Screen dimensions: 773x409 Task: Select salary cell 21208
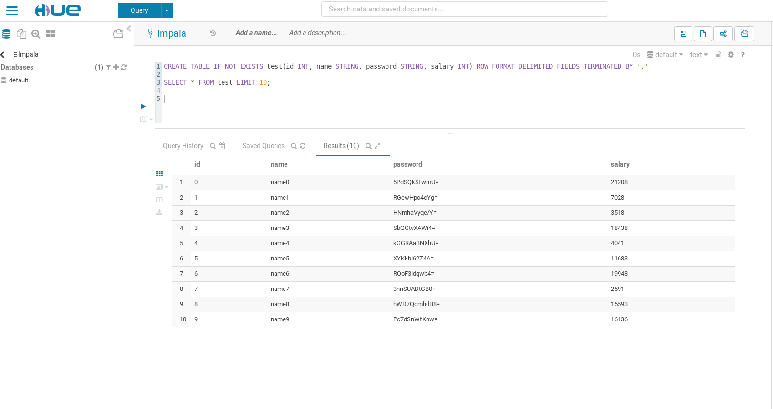tap(619, 182)
